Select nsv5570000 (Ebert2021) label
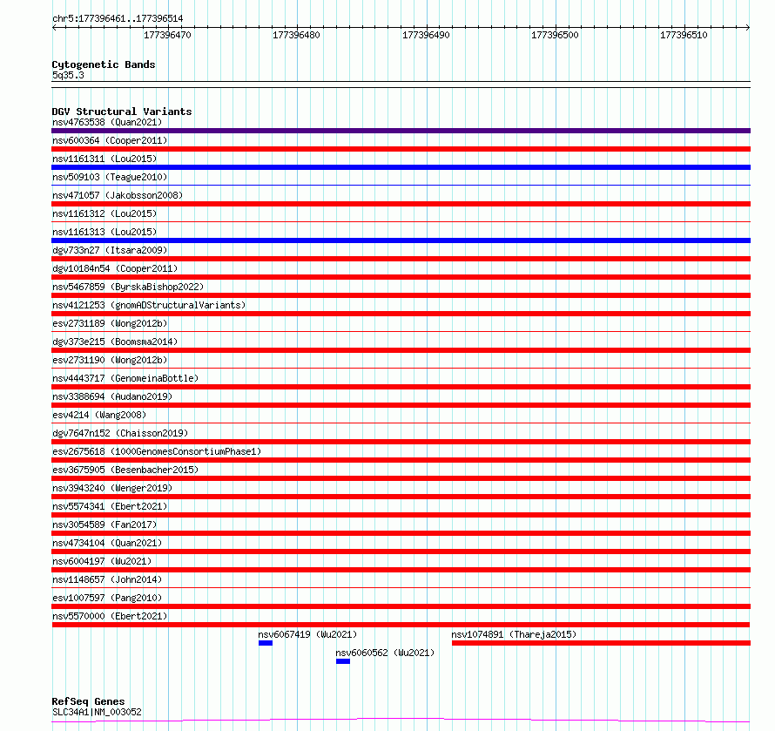Screen dimensions: 775x731 pos(110,616)
